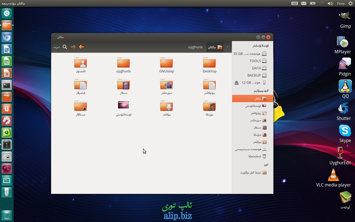
Task: Open System Settings wrench icon in the launcher
Action: 7,121
